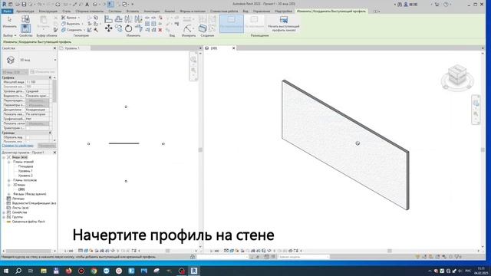Activate the Rotate tool in Modify panel
Image resolution: width=491 pixels, height=276 pixels.
[x=128, y=28]
